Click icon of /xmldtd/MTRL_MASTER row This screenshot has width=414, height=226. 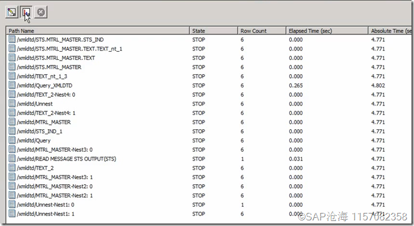click(12, 122)
